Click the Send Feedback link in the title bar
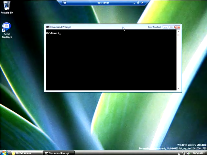Screen dimensions: 207x155 click(x=155, y=27)
